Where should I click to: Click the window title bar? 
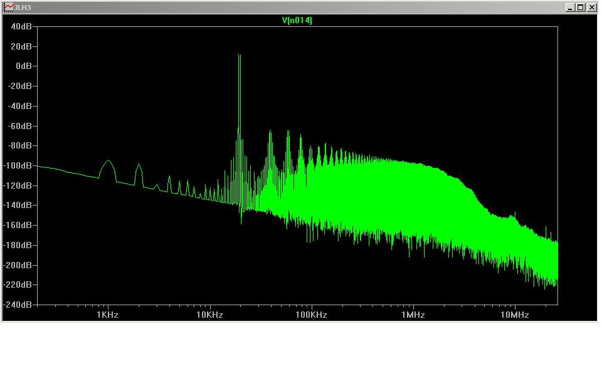(x=282, y=8)
